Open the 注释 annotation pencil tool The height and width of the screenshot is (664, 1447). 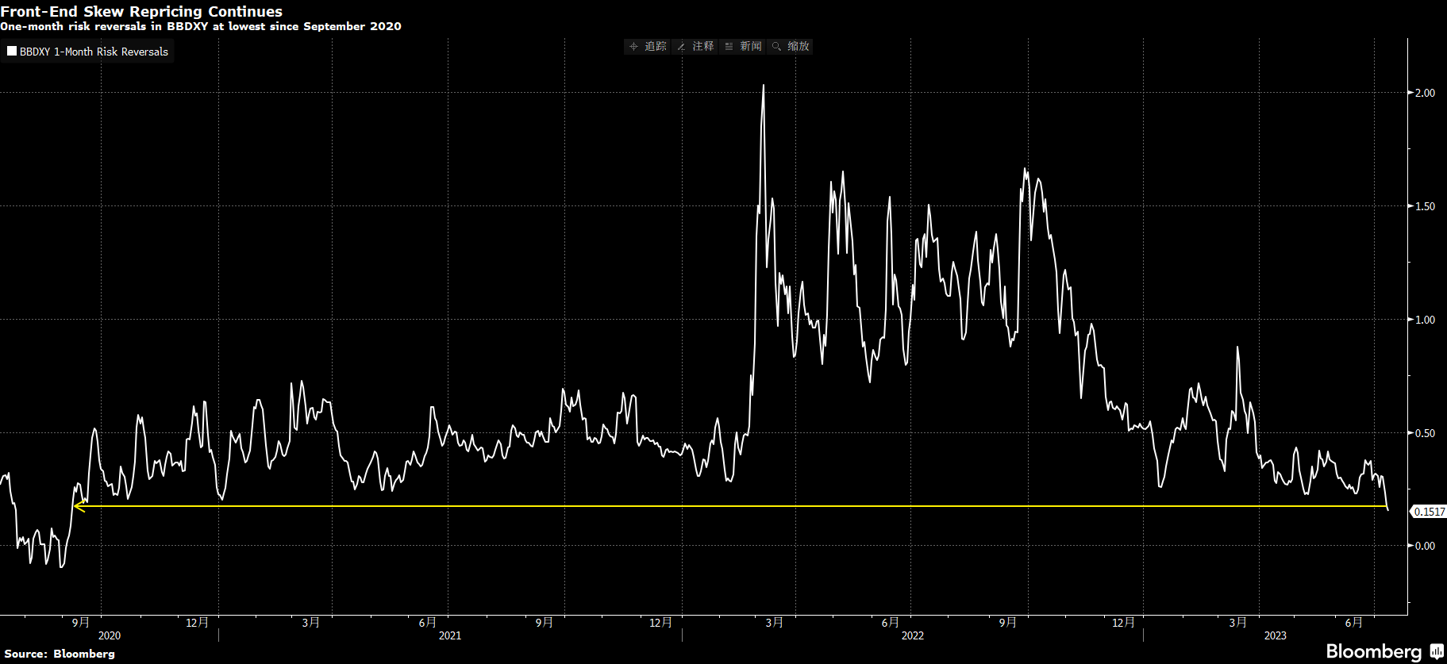point(695,46)
